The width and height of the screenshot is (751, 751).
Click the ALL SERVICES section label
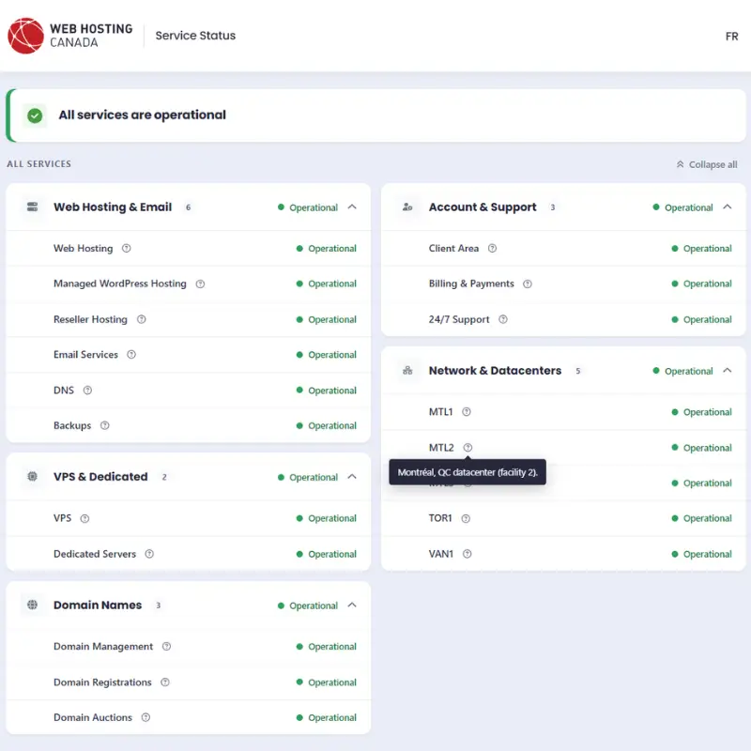pyautogui.click(x=38, y=163)
